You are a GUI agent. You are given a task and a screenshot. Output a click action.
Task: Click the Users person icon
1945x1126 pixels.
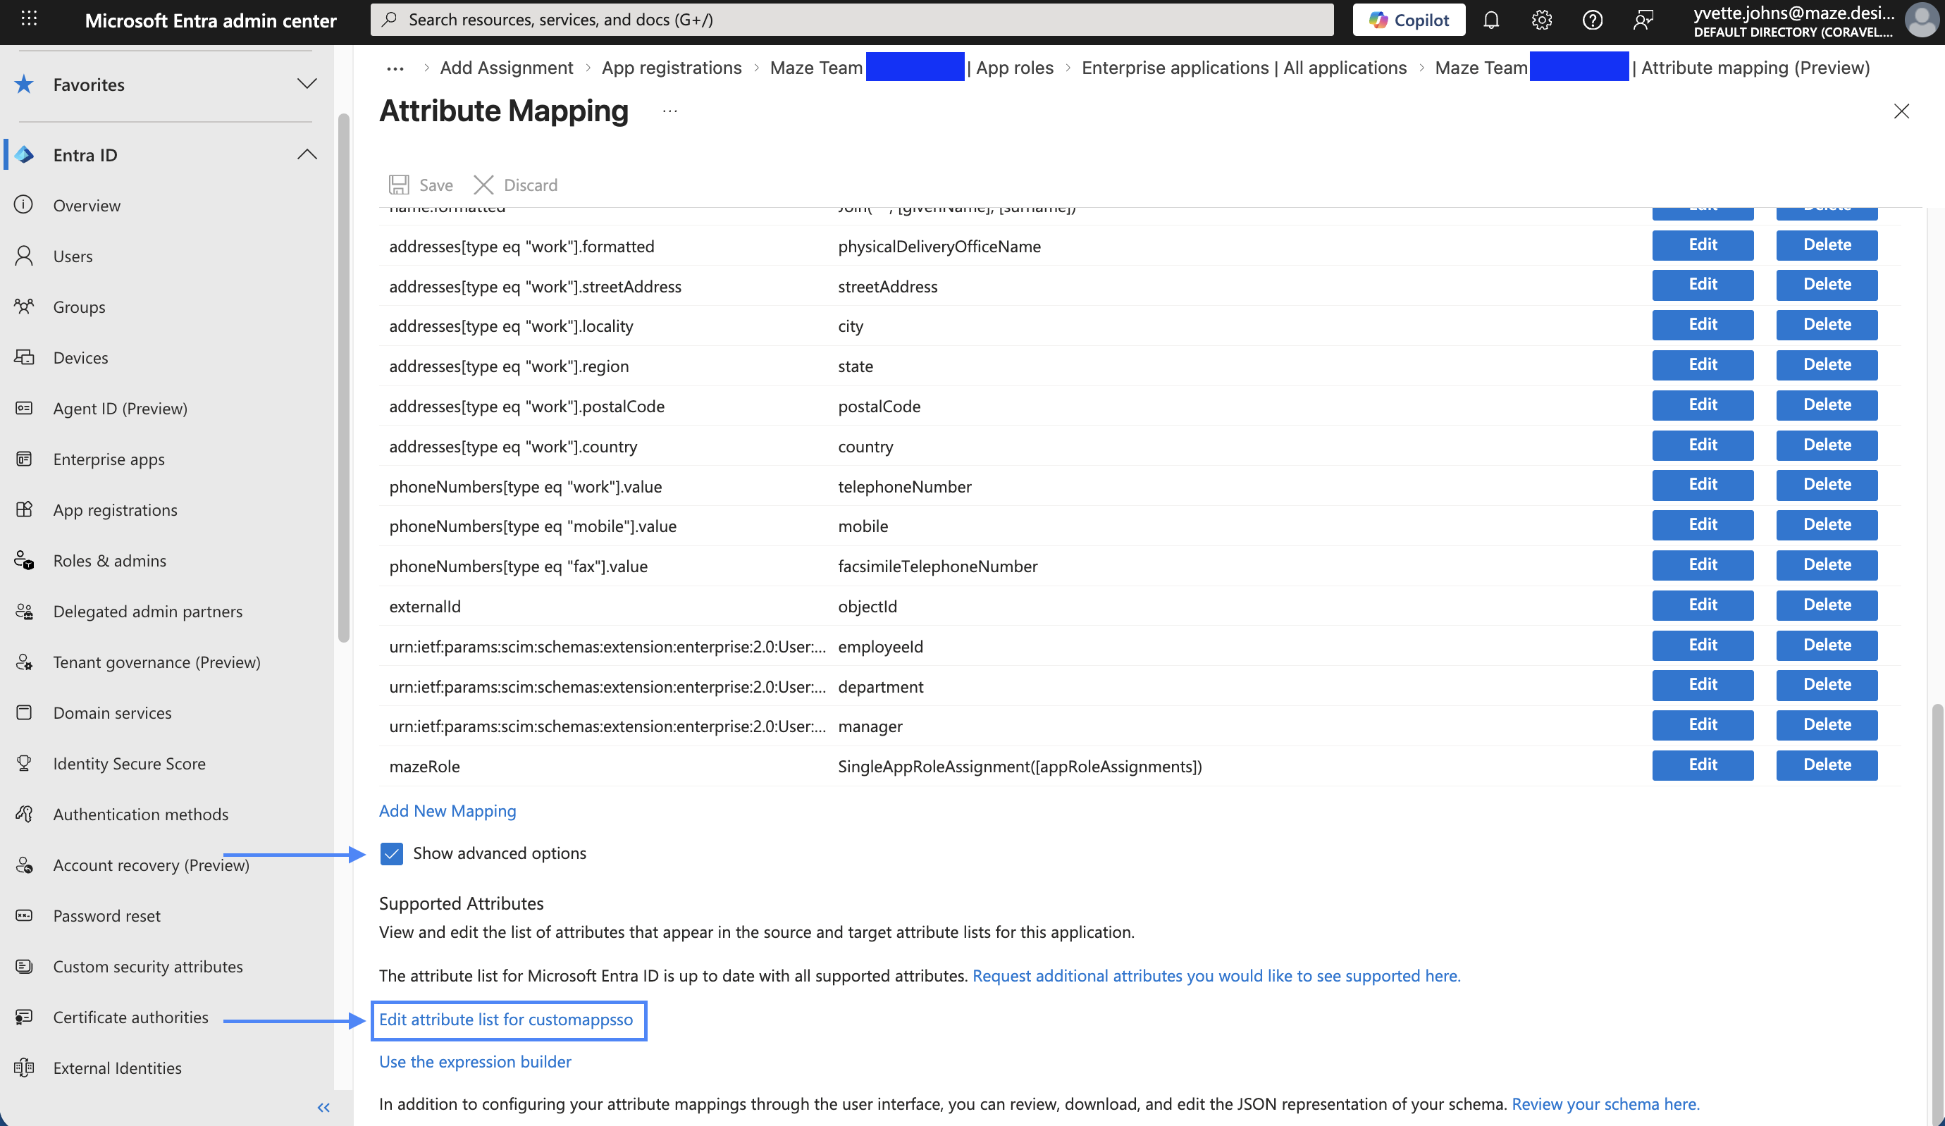(x=24, y=256)
